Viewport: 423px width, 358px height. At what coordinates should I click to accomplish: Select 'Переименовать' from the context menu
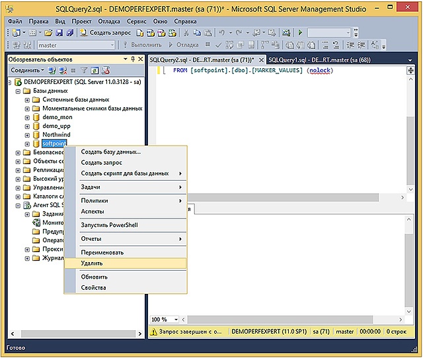pos(102,252)
